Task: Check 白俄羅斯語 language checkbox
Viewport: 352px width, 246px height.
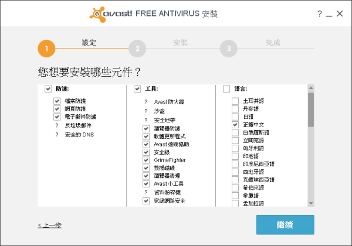Action: click(x=235, y=132)
